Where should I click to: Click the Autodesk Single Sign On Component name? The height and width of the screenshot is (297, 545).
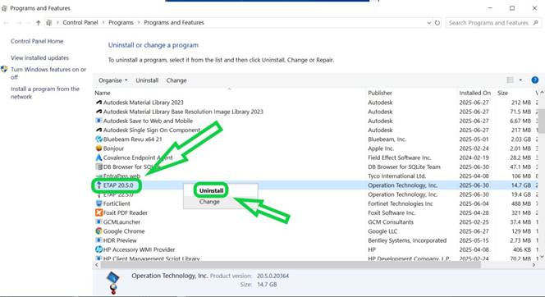pos(152,130)
